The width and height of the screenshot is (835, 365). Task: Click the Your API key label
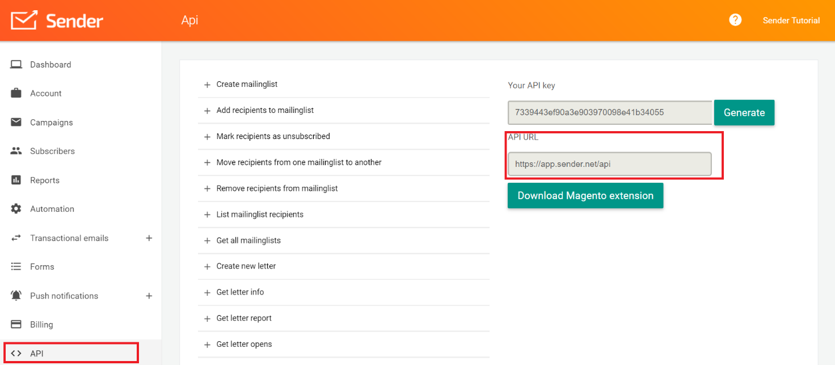coord(532,85)
